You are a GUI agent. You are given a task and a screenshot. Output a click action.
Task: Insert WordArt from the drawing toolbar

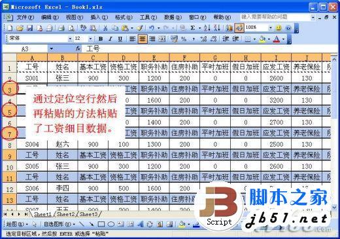click(x=140, y=224)
